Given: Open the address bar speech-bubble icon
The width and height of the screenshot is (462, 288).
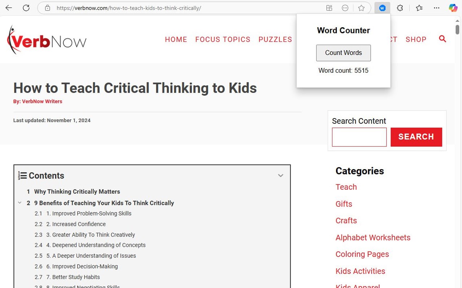Looking at the screenshot, I should click(x=345, y=8).
